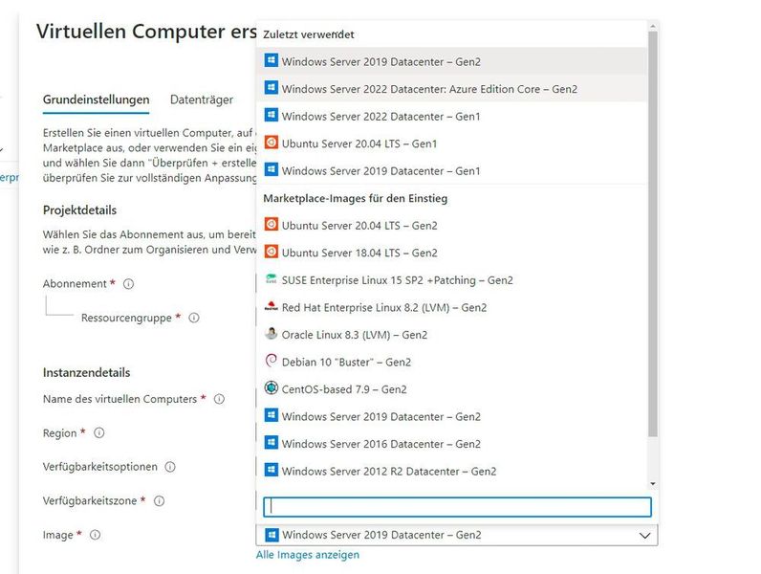Click Windows icon of Server 2016 Datacenter Gen2
The height and width of the screenshot is (574, 761).
coord(272,442)
